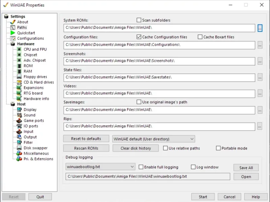Viewport: 270px width, 202px height.
Task: Click the Display monitor icon
Action: point(19,110)
